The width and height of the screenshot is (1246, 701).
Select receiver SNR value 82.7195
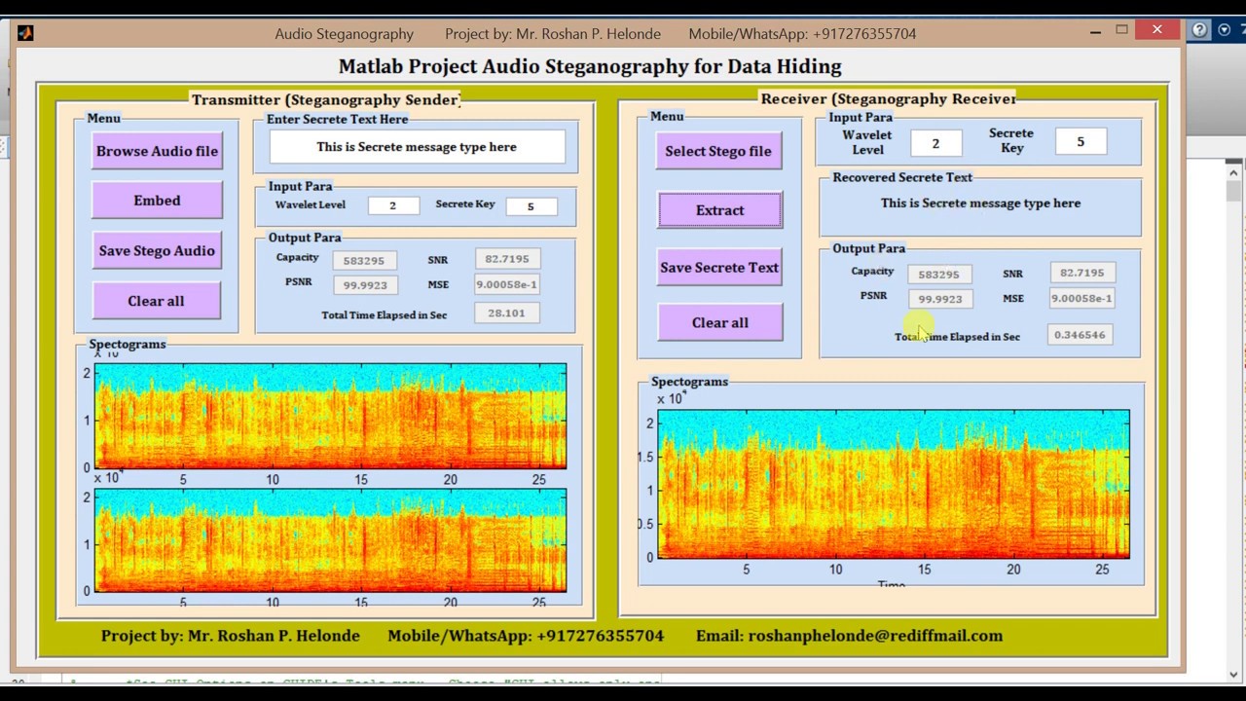click(x=1082, y=274)
